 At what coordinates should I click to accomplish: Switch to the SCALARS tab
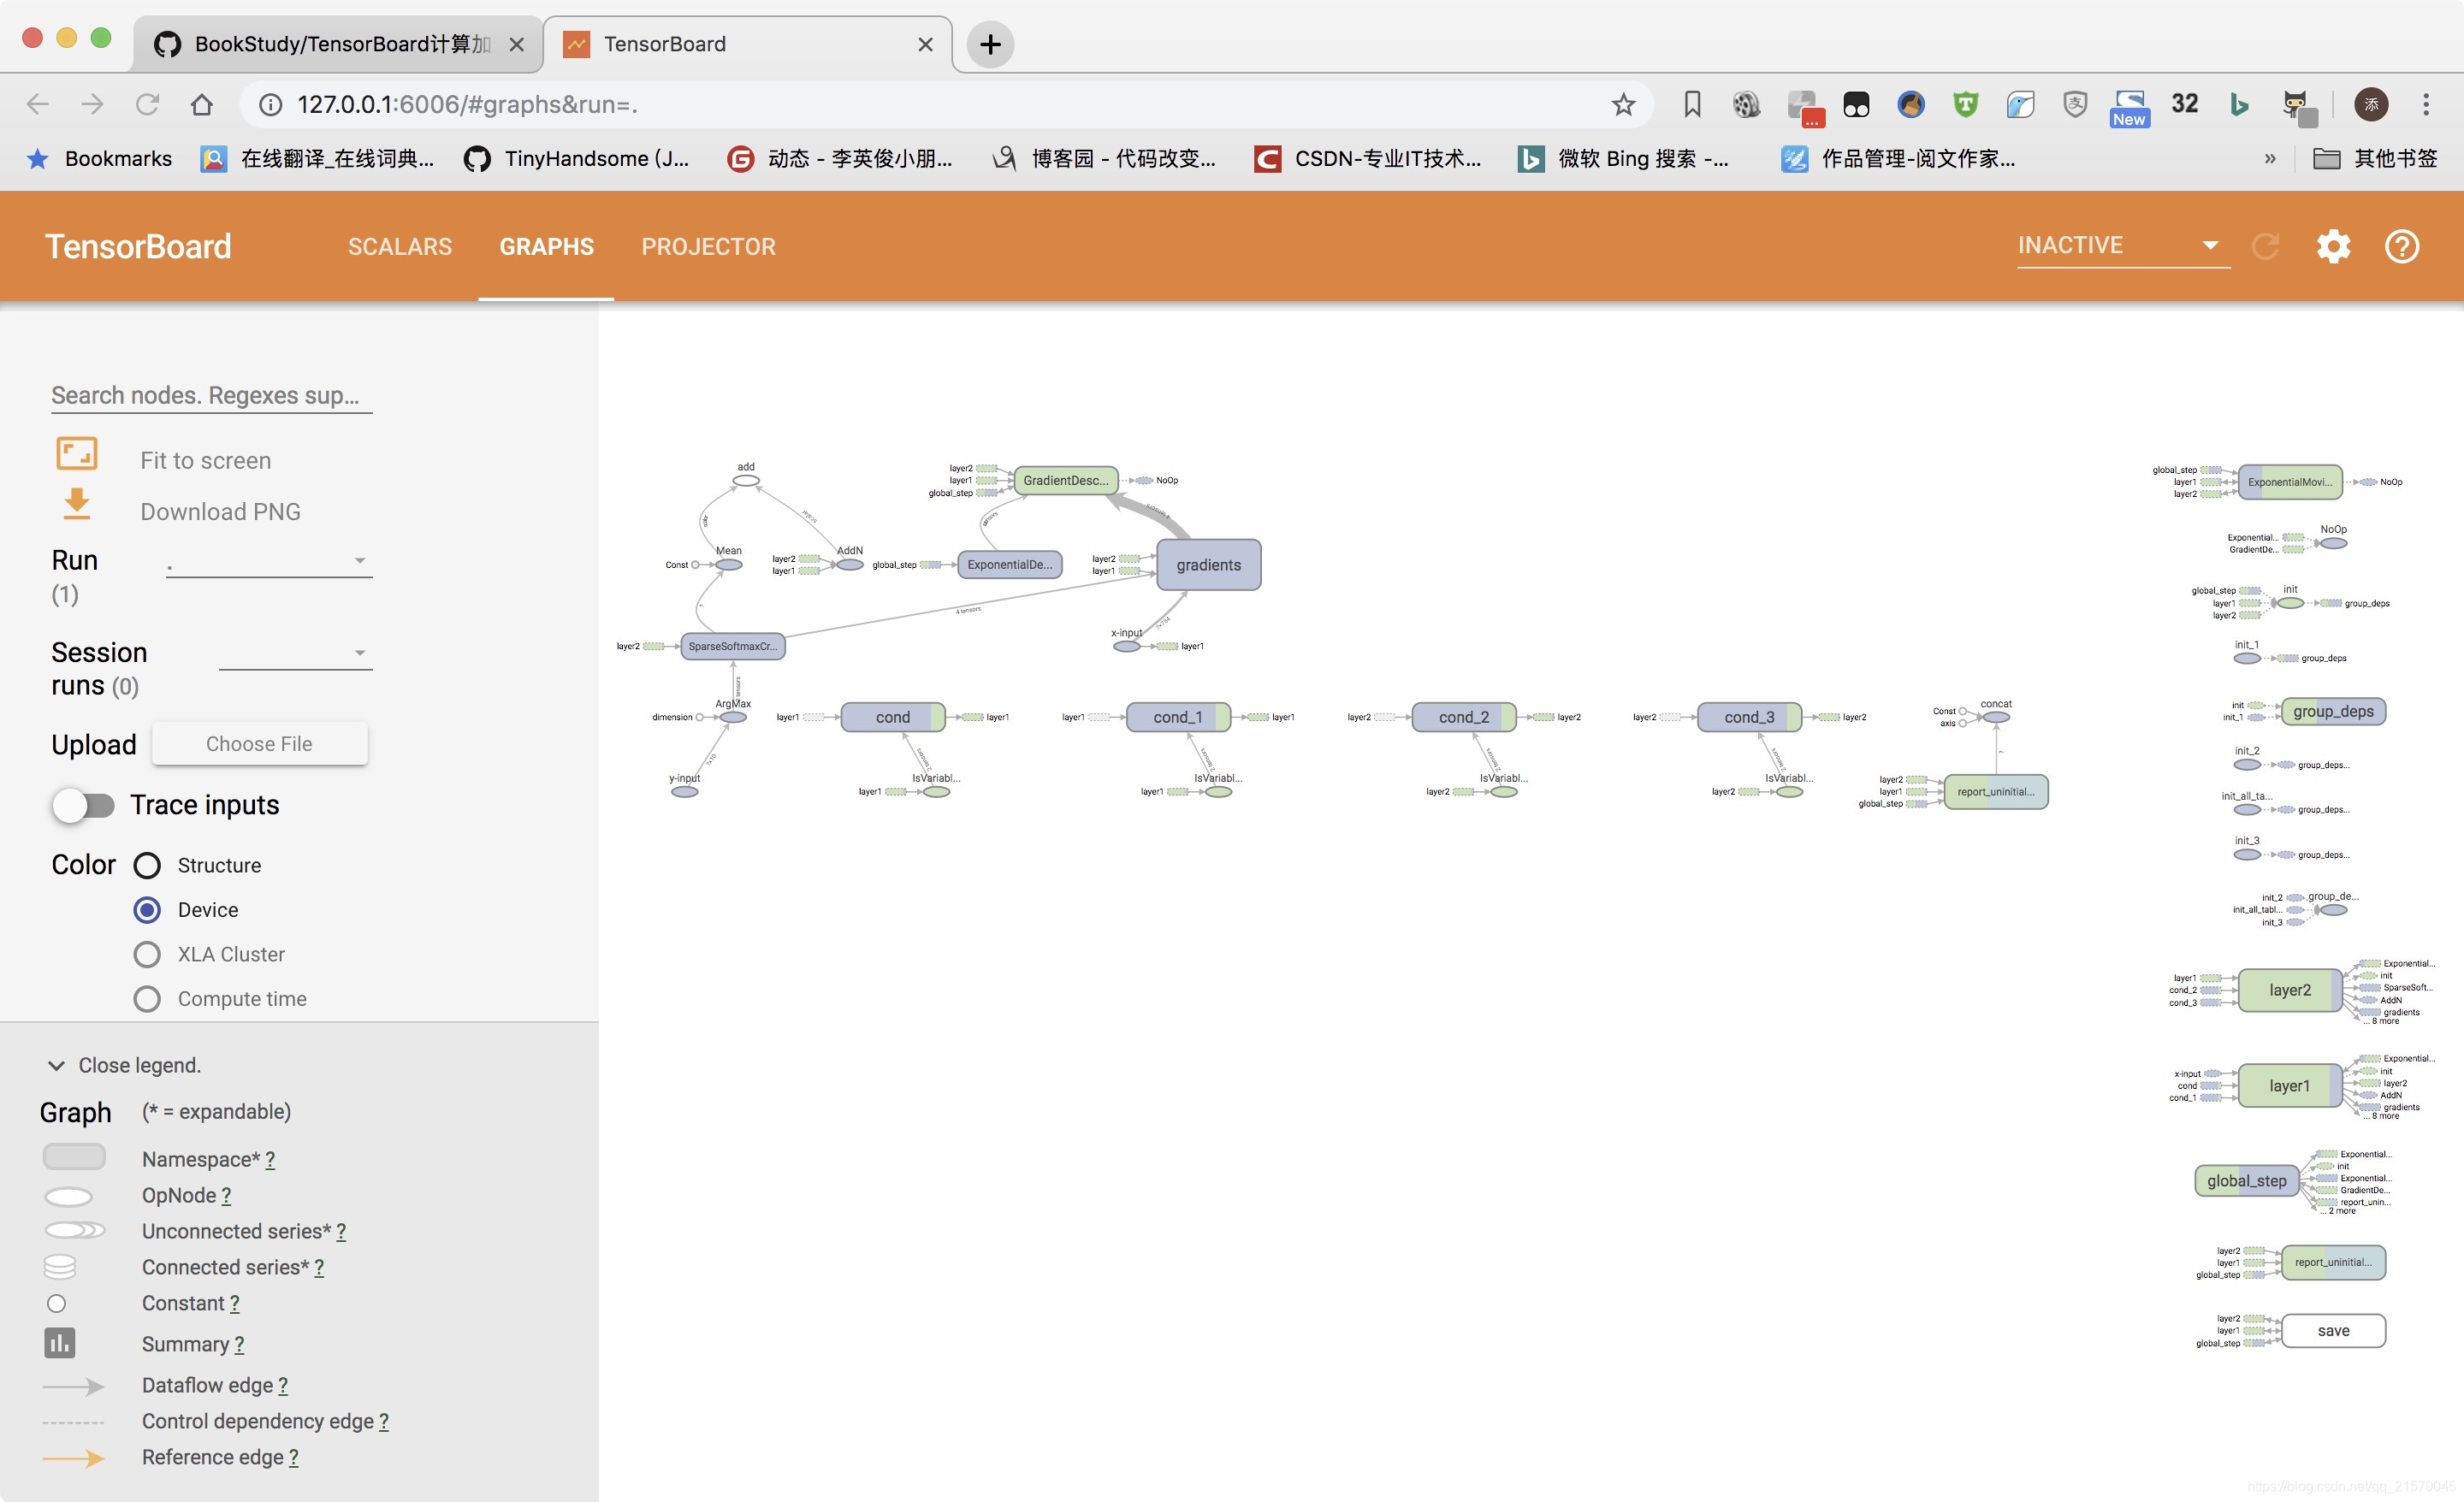click(x=399, y=246)
